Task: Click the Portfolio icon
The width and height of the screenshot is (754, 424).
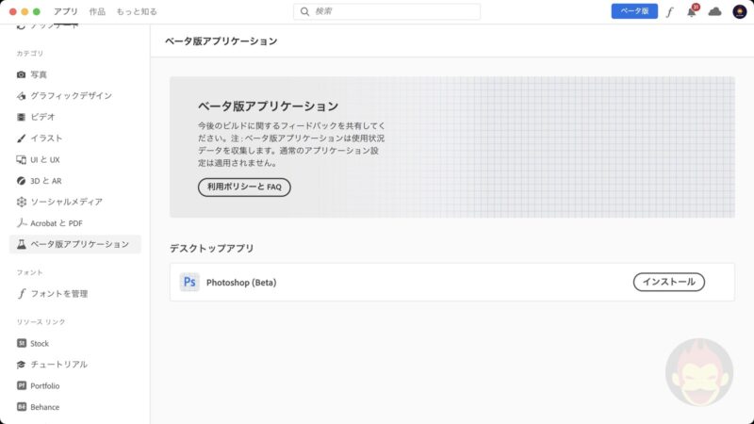Action: click(21, 385)
